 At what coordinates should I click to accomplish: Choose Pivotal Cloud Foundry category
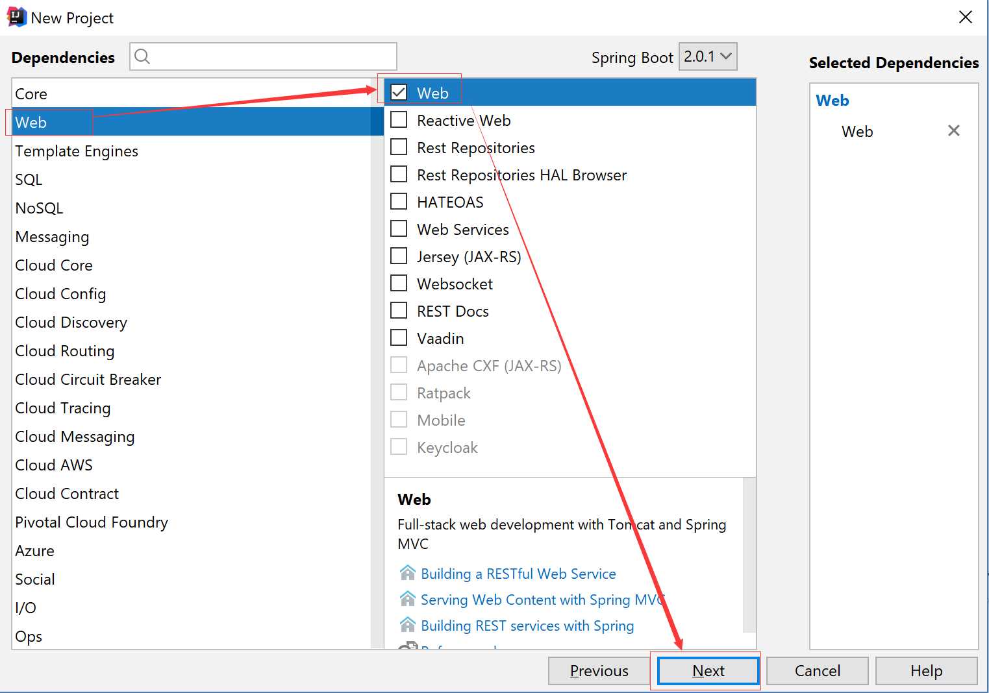(x=192, y=522)
